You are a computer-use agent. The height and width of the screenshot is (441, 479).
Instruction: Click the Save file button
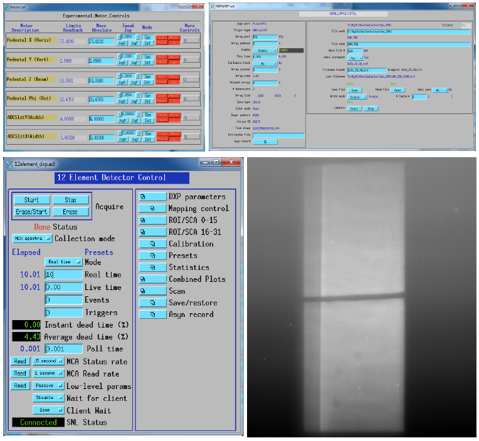click(354, 90)
